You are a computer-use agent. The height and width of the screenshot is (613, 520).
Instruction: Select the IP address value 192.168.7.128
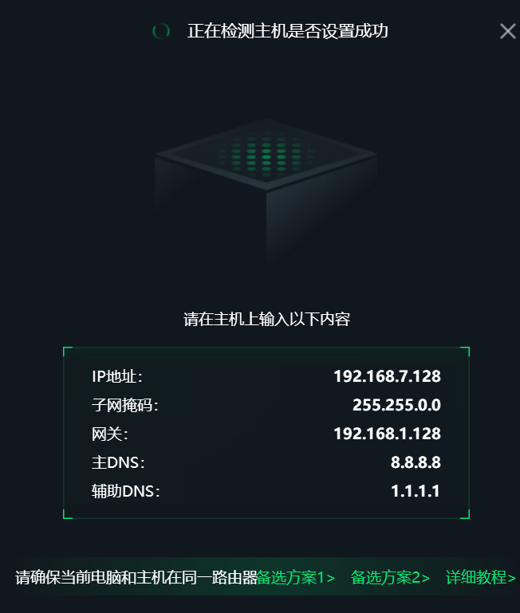pos(388,376)
